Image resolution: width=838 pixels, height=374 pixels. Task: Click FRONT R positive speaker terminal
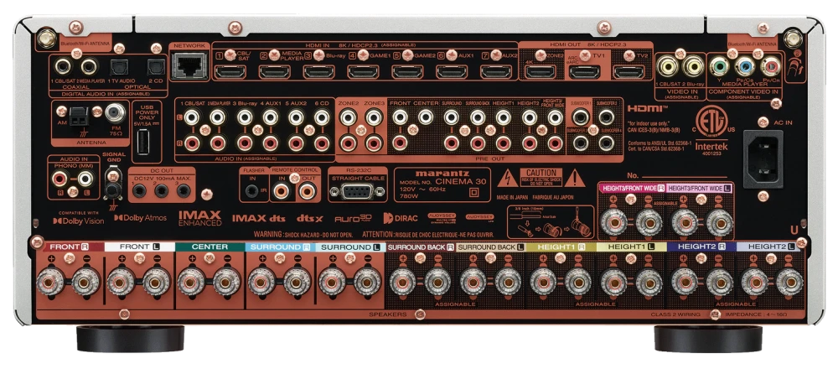51,282
